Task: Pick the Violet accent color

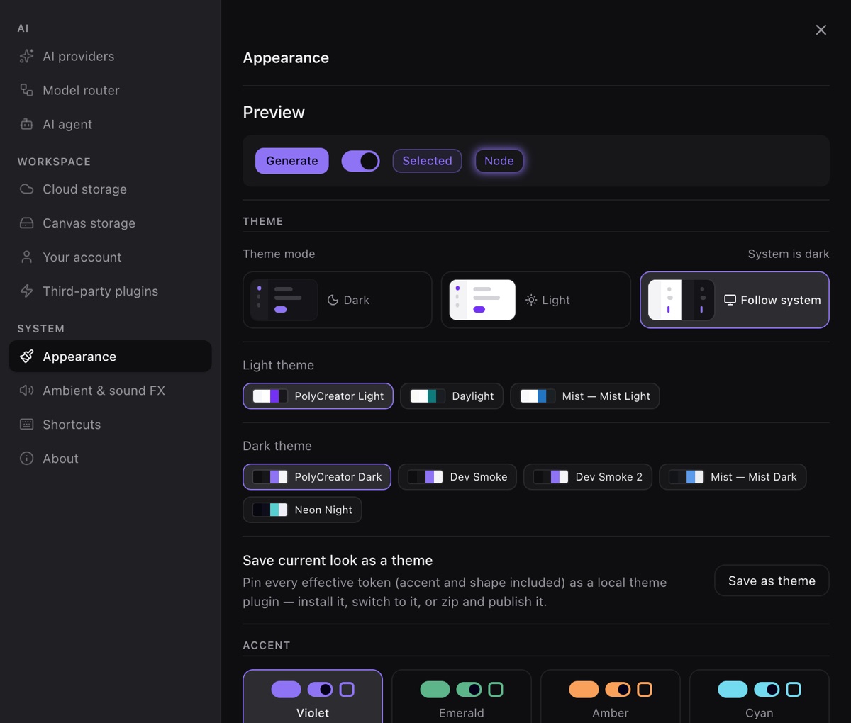Action: 313,697
